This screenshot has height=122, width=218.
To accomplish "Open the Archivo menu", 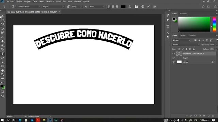I will tap(10, 1).
